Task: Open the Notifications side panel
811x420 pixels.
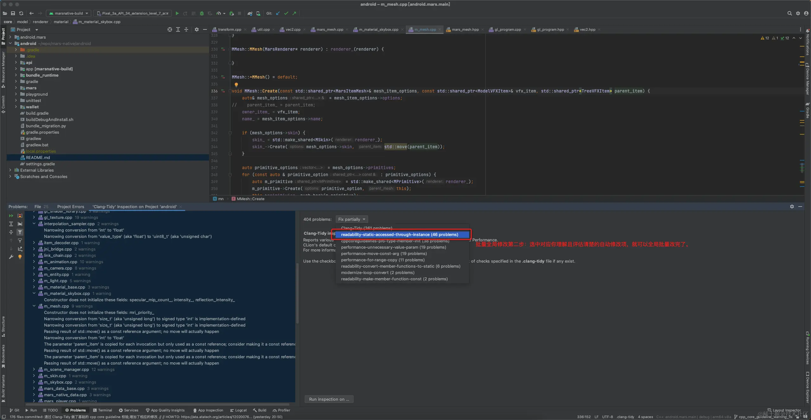Action: [808, 42]
